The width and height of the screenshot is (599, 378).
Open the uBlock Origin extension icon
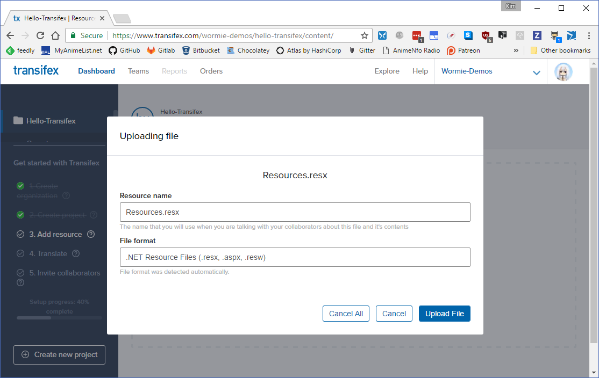(486, 36)
